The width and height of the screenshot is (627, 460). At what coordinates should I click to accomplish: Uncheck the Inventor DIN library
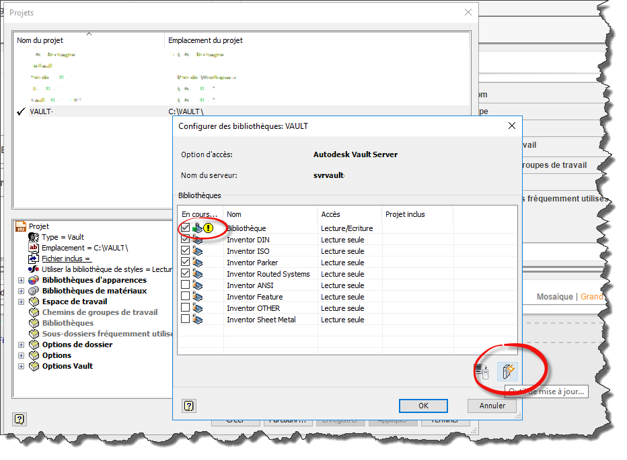pyautogui.click(x=185, y=240)
